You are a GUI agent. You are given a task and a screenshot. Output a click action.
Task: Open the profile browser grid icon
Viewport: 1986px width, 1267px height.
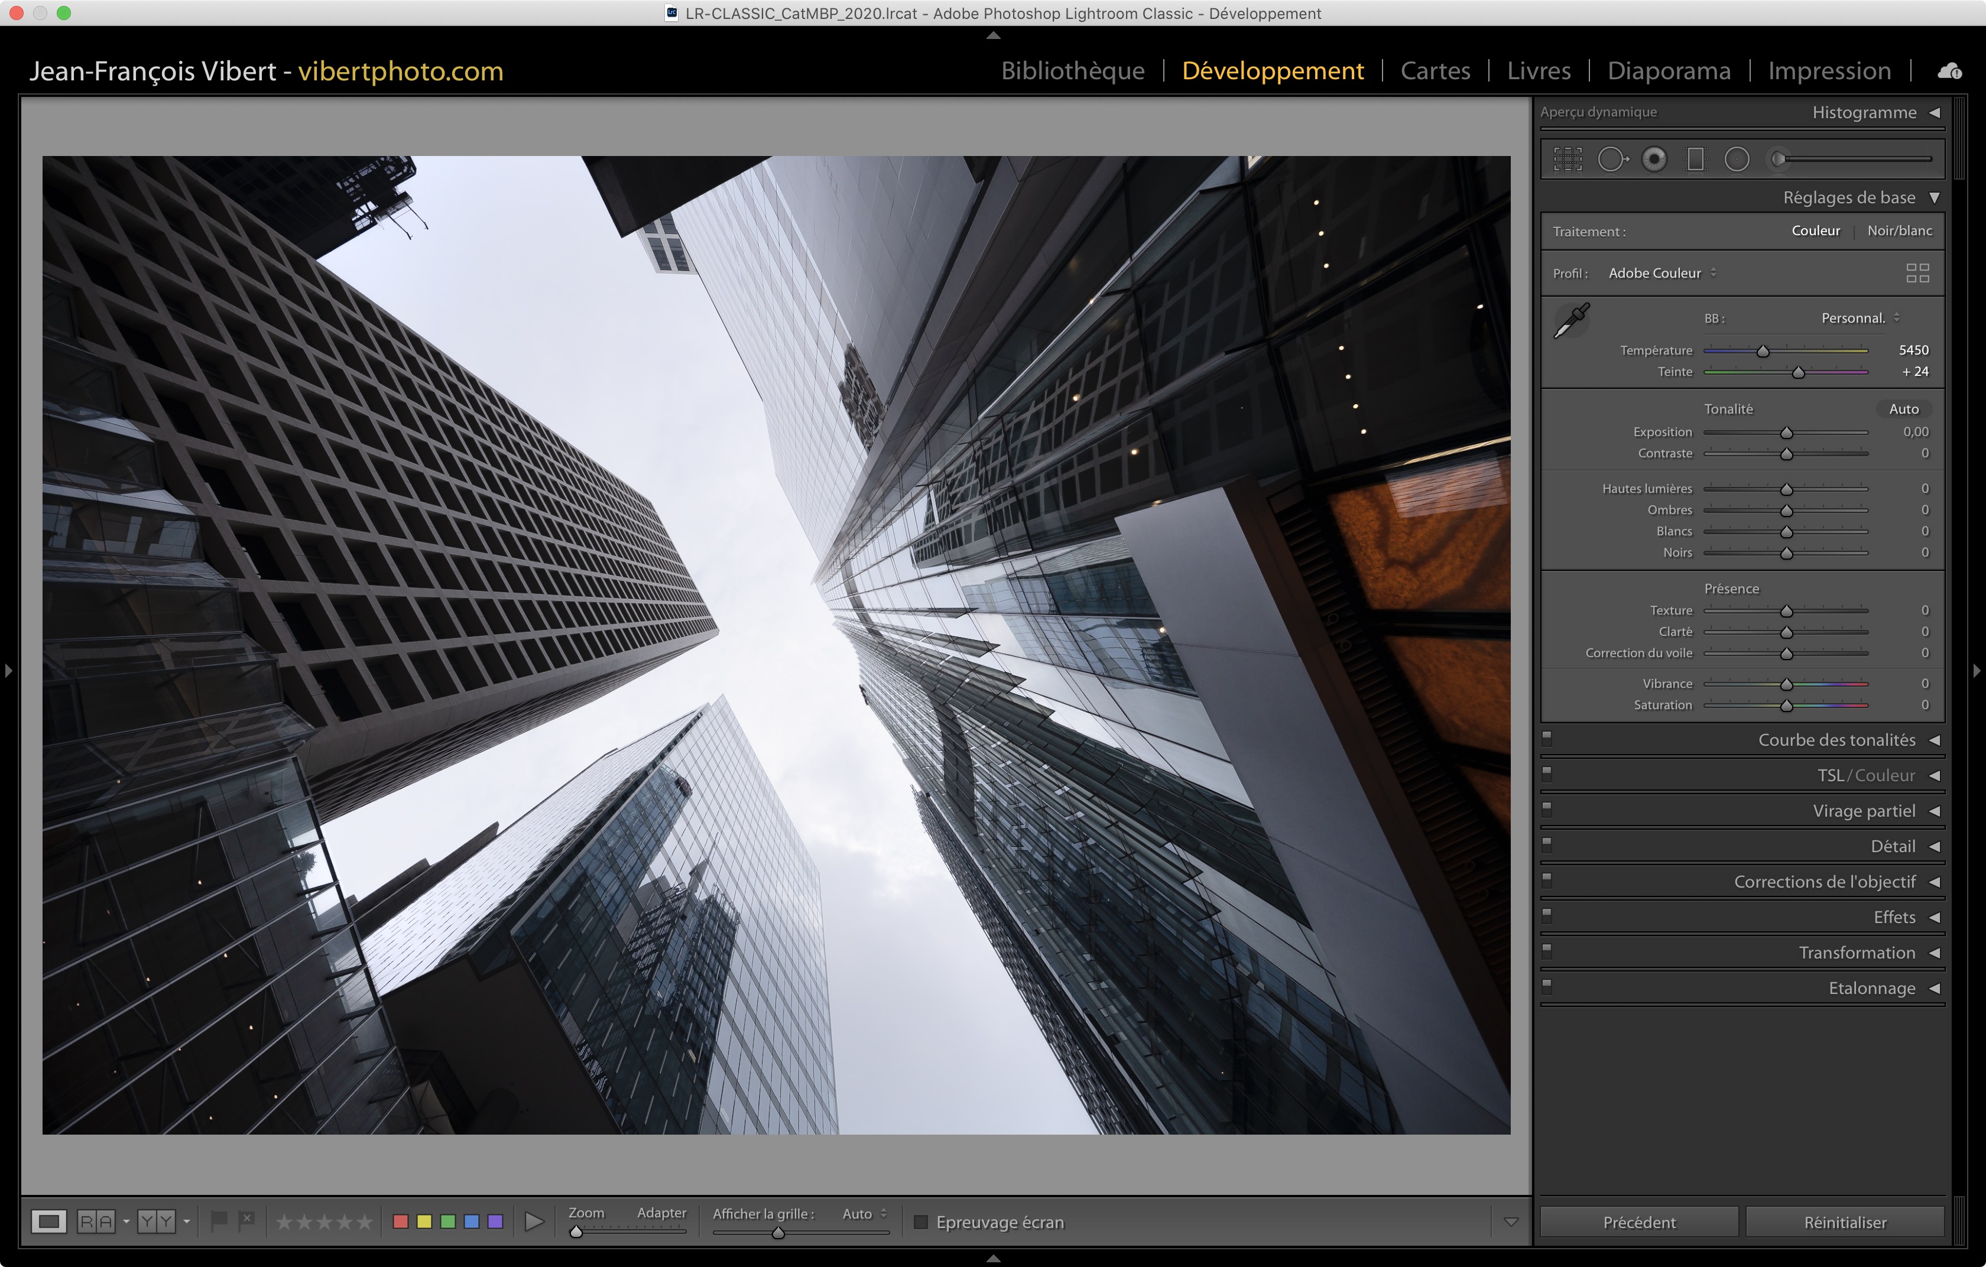[1917, 273]
